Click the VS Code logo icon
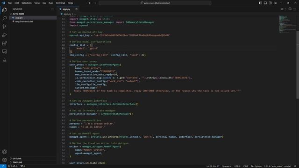The height and width of the screenshot is (168, 299). coord(3,3)
